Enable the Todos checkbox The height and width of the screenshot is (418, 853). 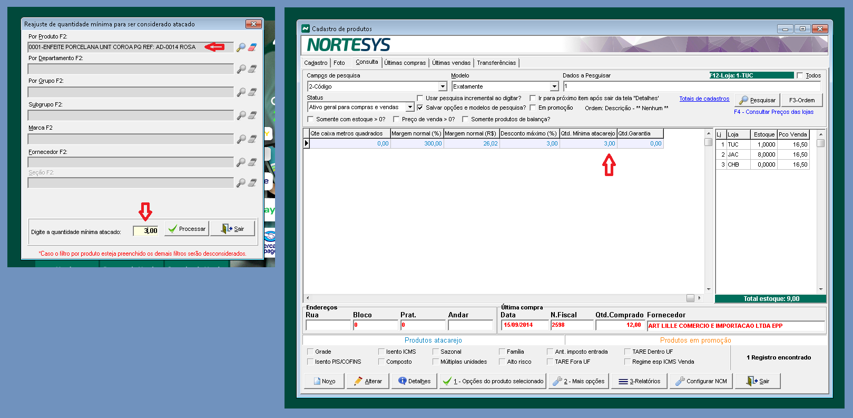[x=800, y=76]
